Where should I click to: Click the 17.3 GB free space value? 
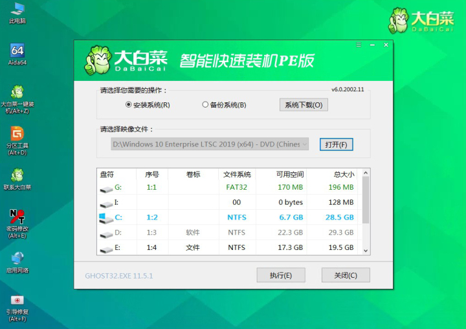click(290, 247)
